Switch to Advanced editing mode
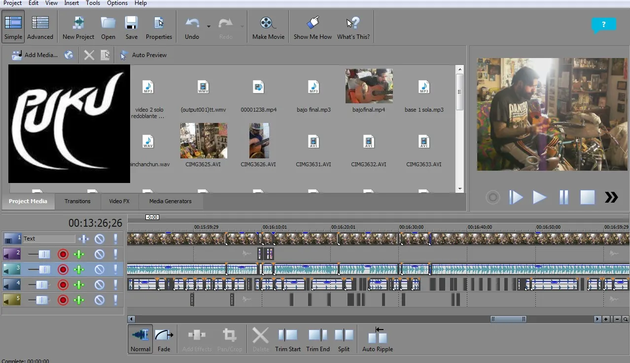The height and width of the screenshot is (363, 630). (x=40, y=28)
